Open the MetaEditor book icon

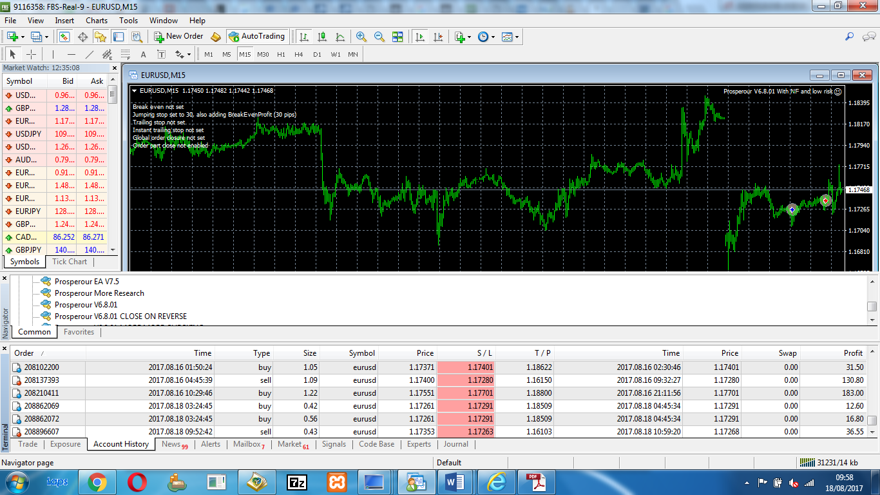click(x=216, y=37)
